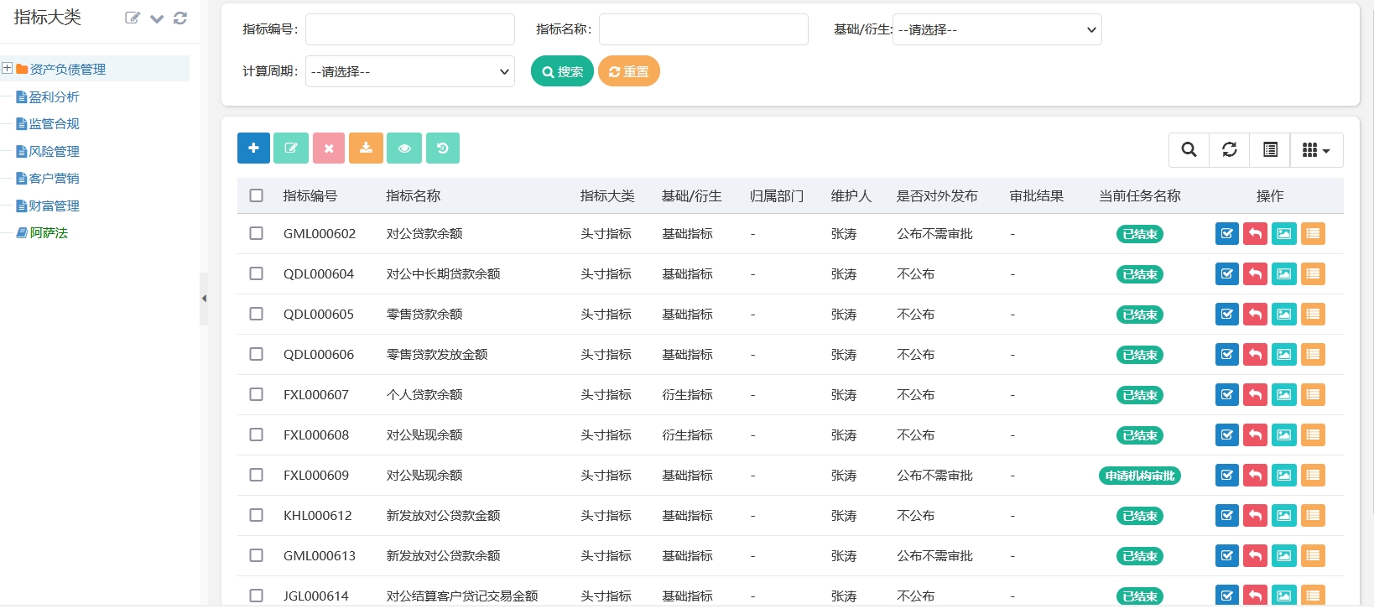Check the QDL000606 row checkbox
1374x614 pixels.
point(257,354)
